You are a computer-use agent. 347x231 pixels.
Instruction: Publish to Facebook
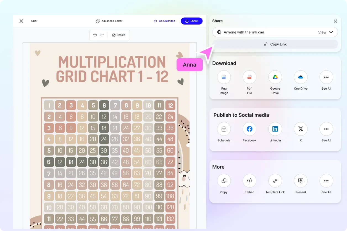point(249,129)
